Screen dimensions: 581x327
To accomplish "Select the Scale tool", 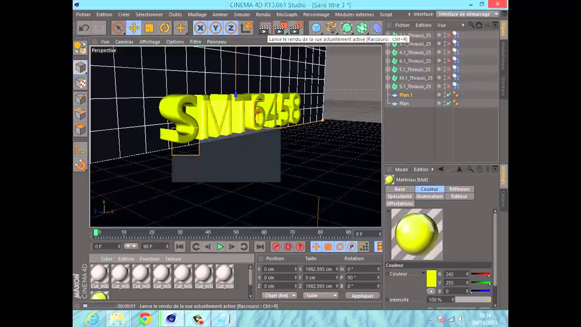I will pyautogui.click(x=149, y=28).
